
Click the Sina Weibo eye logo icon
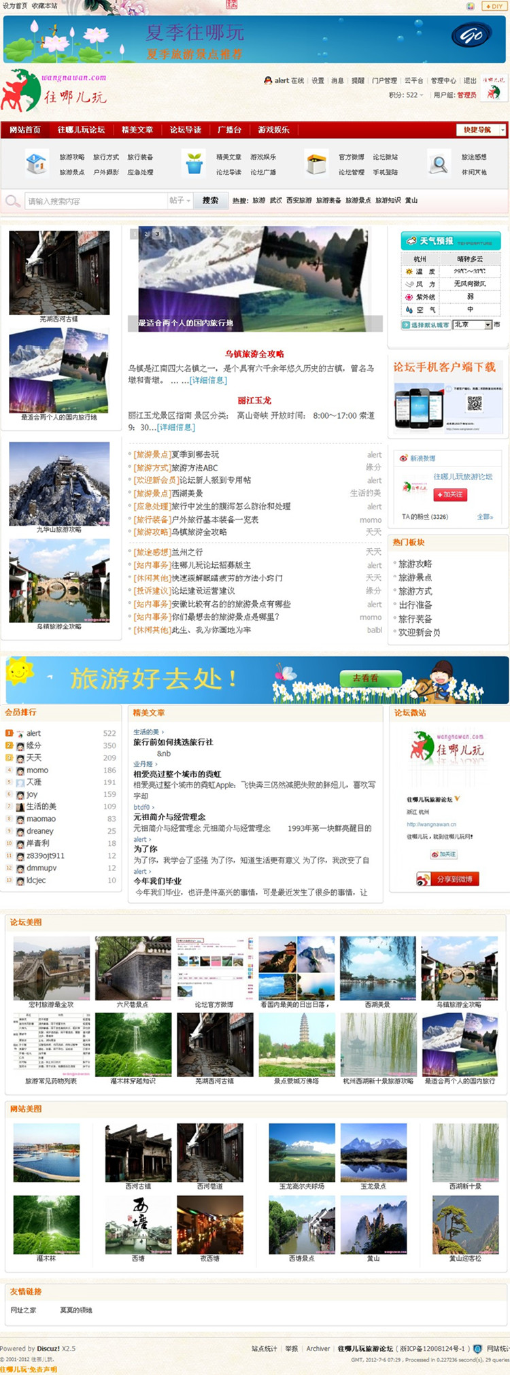click(x=403, y=458)
